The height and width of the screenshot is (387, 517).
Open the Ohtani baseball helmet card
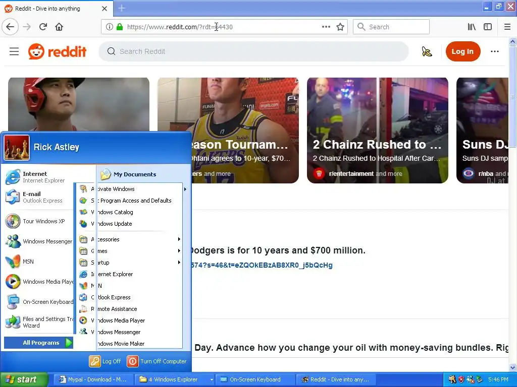pyautogui.click(x=78, y=104)
